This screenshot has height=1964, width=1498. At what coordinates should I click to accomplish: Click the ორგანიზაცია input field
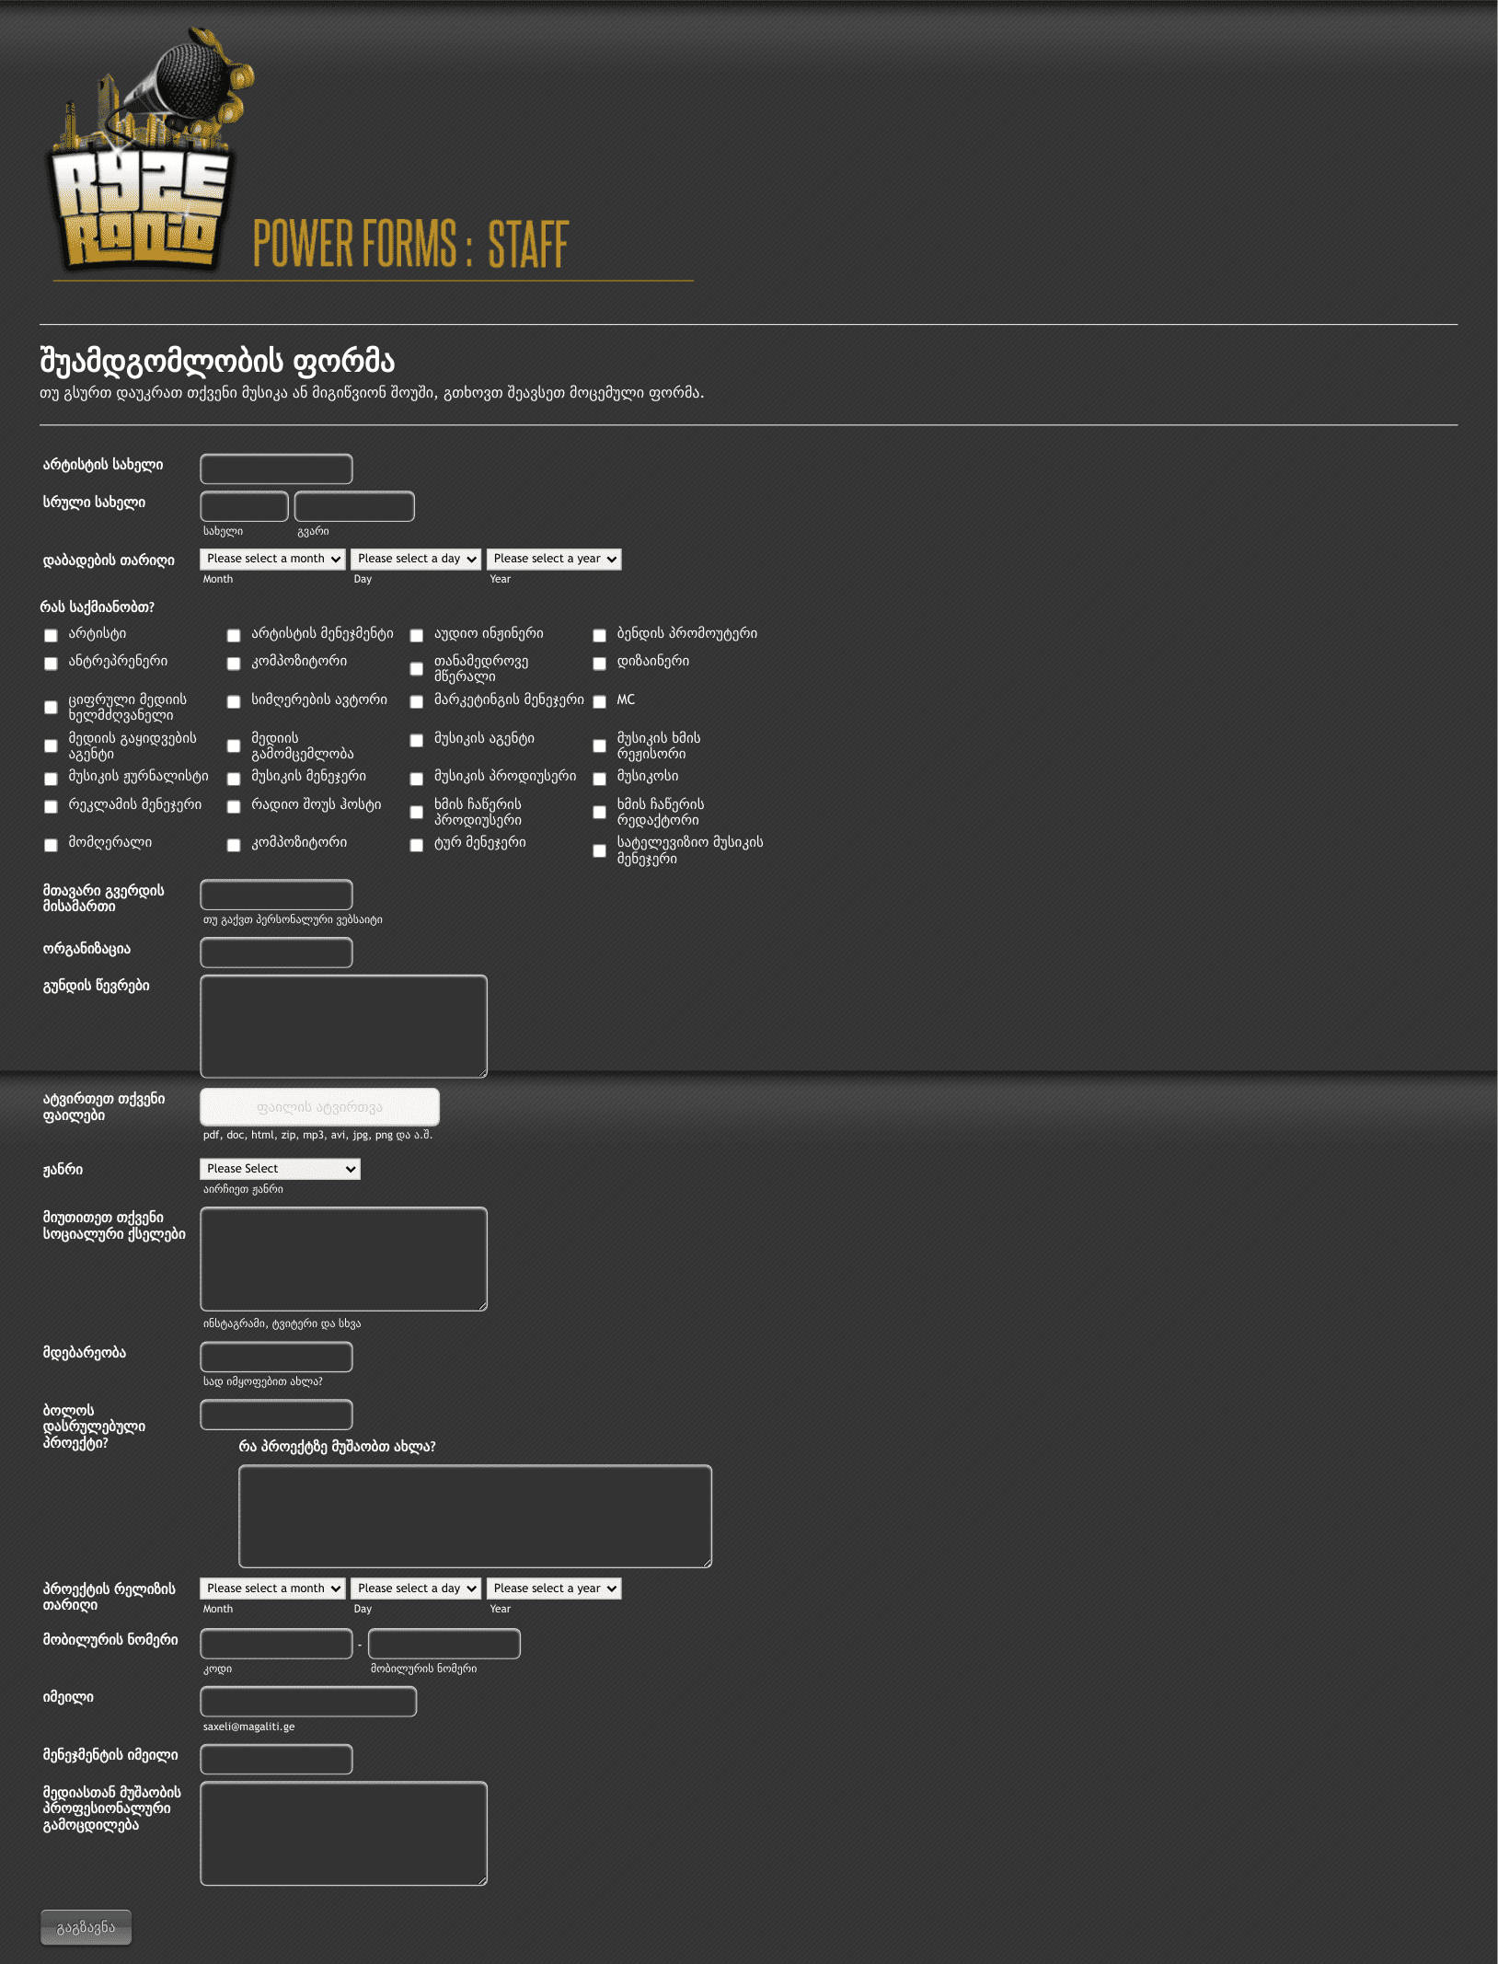coord(276,953)
